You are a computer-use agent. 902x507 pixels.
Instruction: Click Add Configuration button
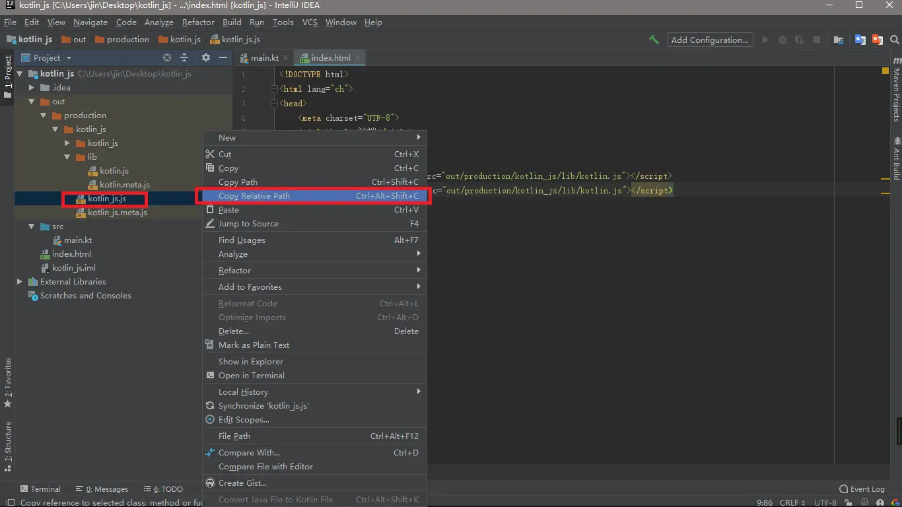click(x=709, y=40)
